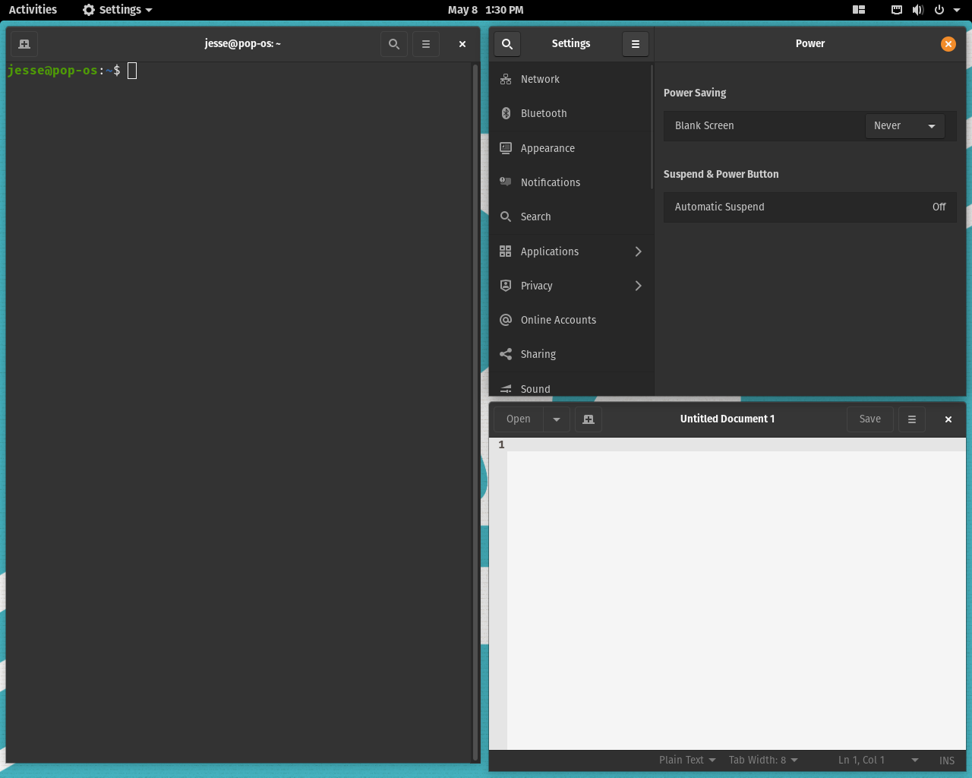This screenshot has width=972, height=778.
Task: Select the Online Accounts settings label
Action: (x=558, y=320)
